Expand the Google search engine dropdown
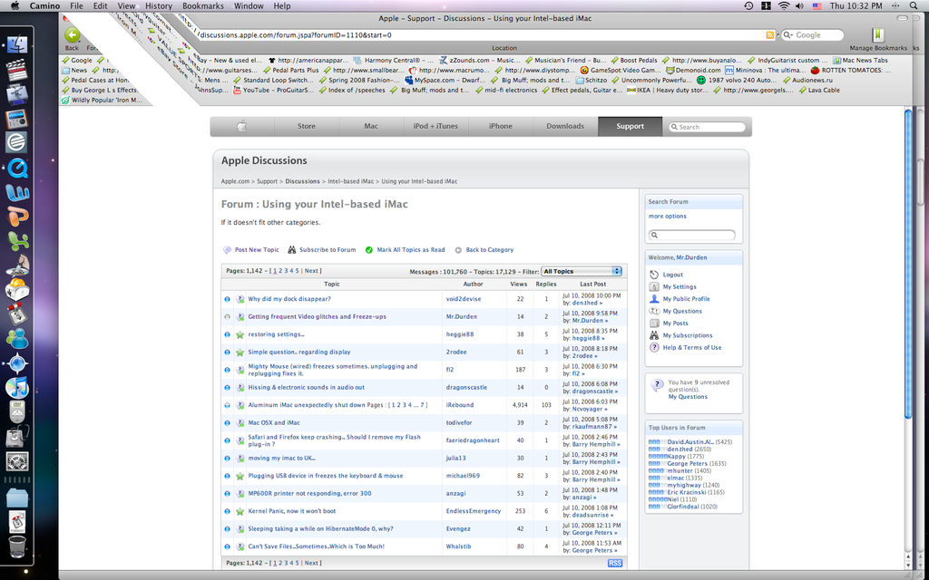The width and height of the screenshot is (929, 580). tap(788, 35)
